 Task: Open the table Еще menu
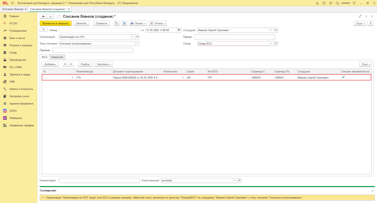[366, 64]
